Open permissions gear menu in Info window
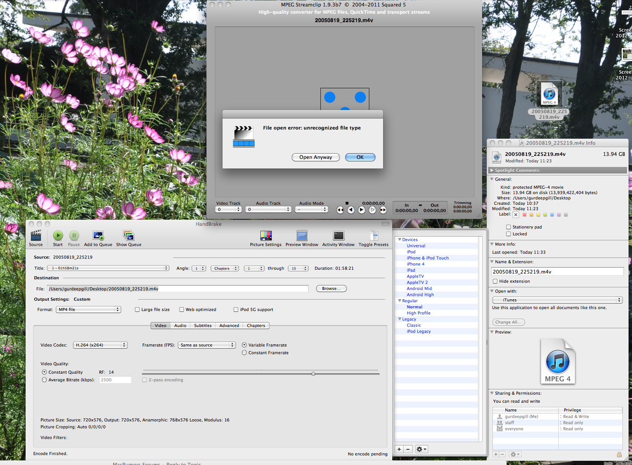Image resolution: width=632 pixels, height=465 pixels. [515, 454]
